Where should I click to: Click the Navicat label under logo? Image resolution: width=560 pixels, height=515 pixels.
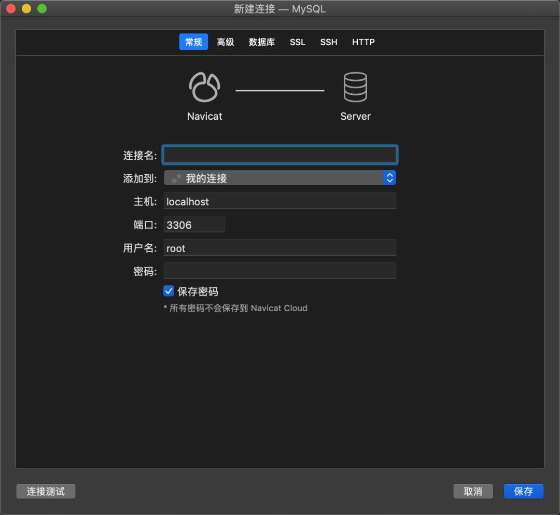click(204, 116)
